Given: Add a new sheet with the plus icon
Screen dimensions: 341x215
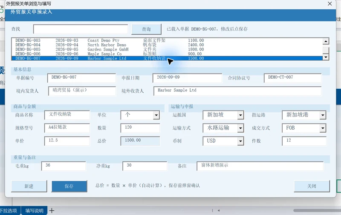Looking at the screenshot, I should [52, 211].
